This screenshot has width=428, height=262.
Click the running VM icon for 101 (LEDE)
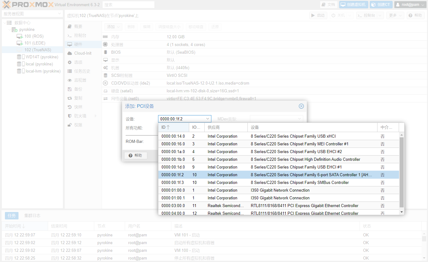click(x=20, y=43)
